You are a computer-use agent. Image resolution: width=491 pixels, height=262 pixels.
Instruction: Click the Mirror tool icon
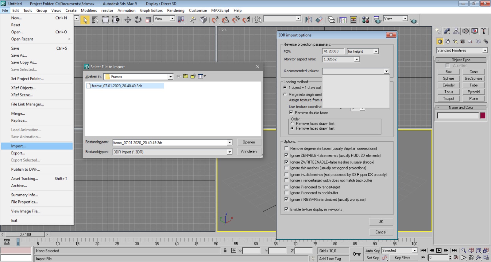[309, 20]
